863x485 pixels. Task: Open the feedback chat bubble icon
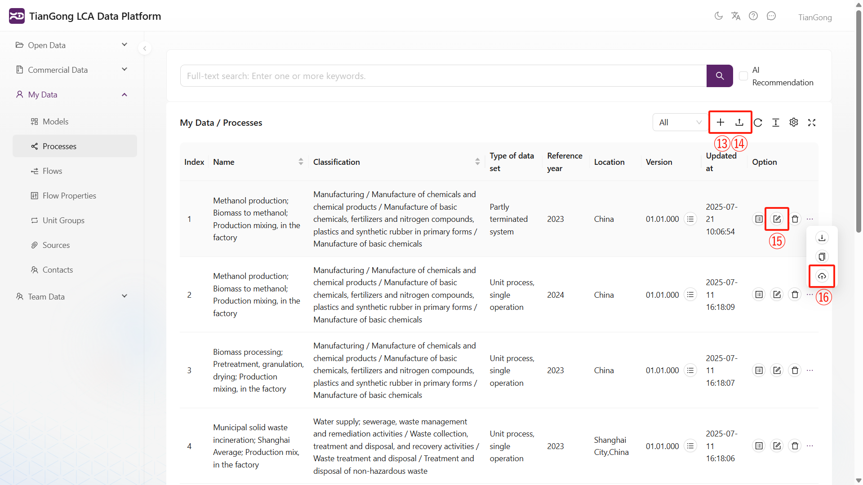point(771,16)
